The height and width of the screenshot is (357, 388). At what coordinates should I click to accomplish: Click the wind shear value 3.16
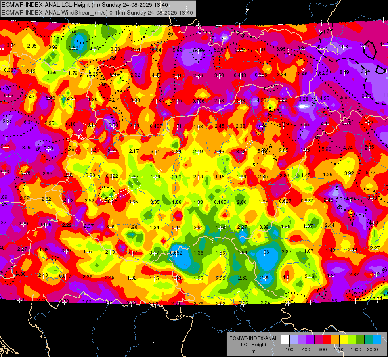[309, 276]
